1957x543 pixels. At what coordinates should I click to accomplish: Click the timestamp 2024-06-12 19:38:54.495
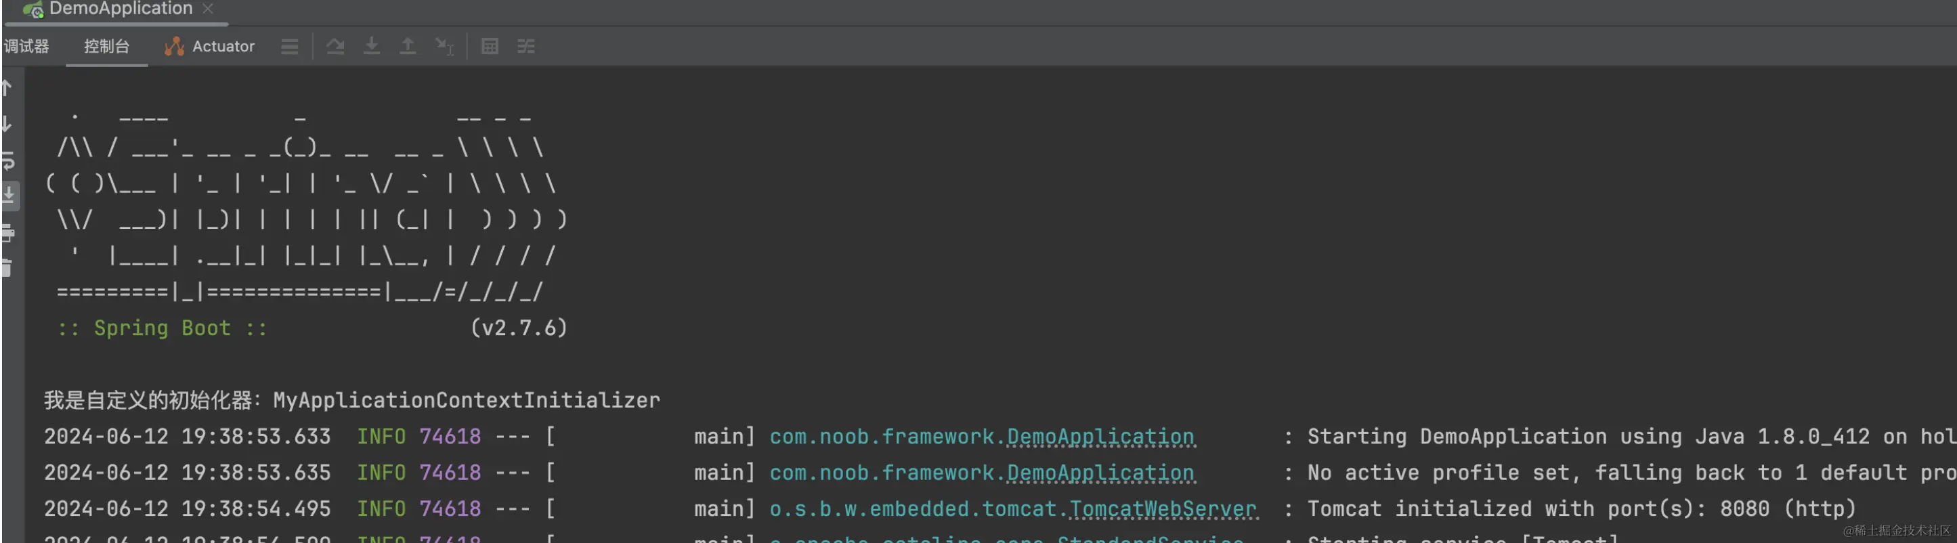point(187,509)
